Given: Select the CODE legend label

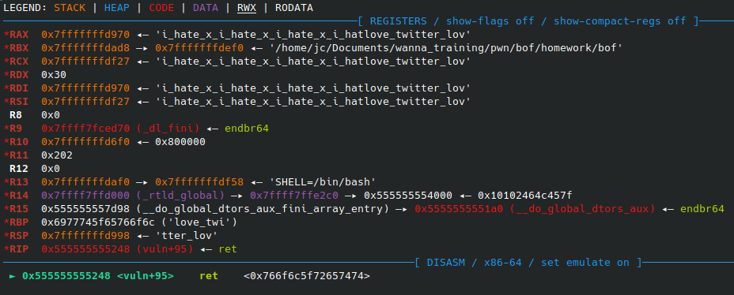Looking at the screenshot, I should [x=161, y=8].
